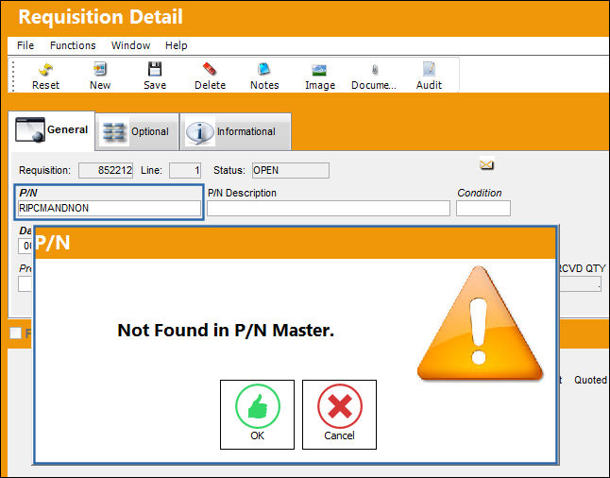610x478 pixels.
Task: Toggle the checkbox left of the dialog
Action: click(15, 333)
